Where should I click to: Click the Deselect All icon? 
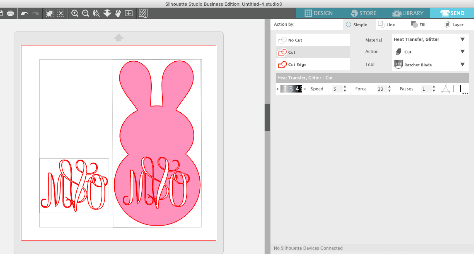[x=60, y=13]
